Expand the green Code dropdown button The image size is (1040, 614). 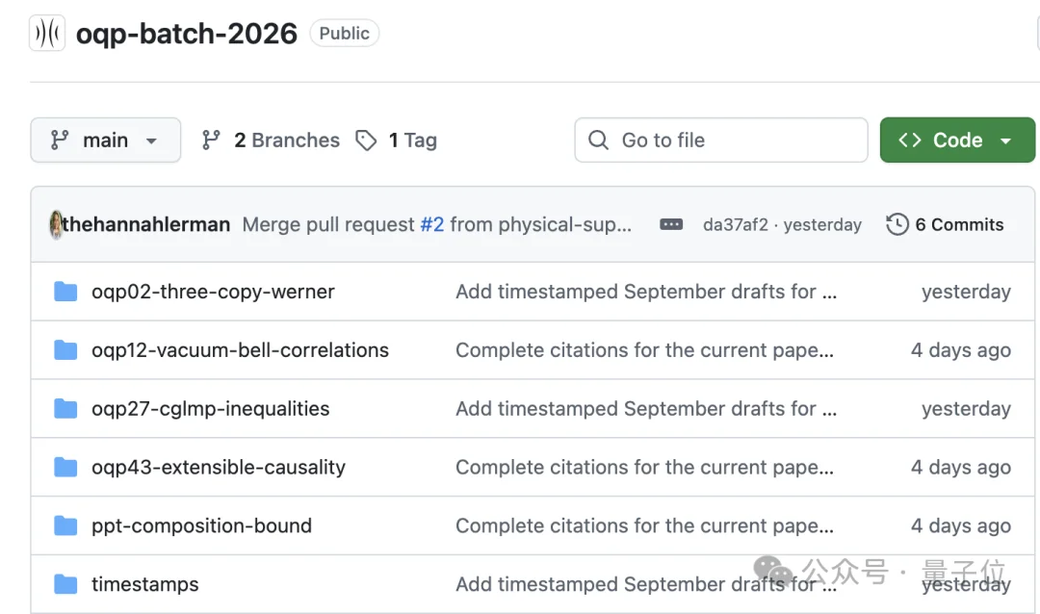pos(957,140)
